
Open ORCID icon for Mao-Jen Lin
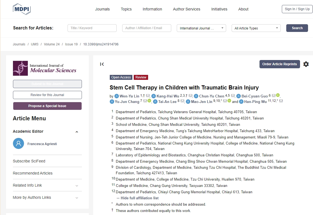point(229,101)
